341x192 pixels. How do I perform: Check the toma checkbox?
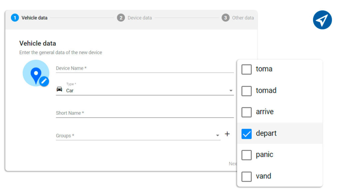click(x=246, y=69)
